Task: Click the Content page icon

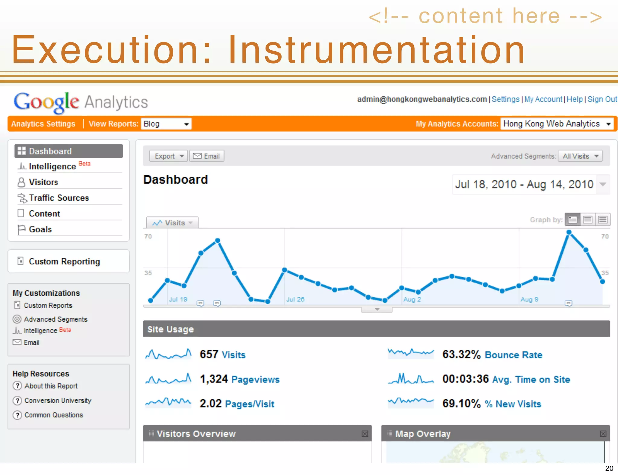Action: click(x=21, y=213)
